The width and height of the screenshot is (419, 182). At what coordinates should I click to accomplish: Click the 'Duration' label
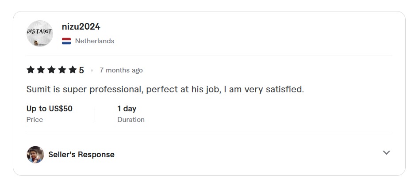(131, 120)
